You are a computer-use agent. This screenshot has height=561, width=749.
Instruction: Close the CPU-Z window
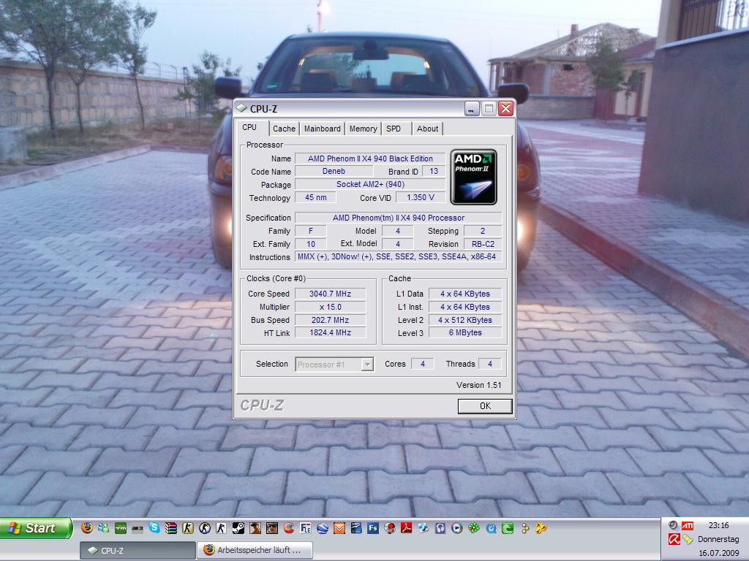[x=505, y=109]
